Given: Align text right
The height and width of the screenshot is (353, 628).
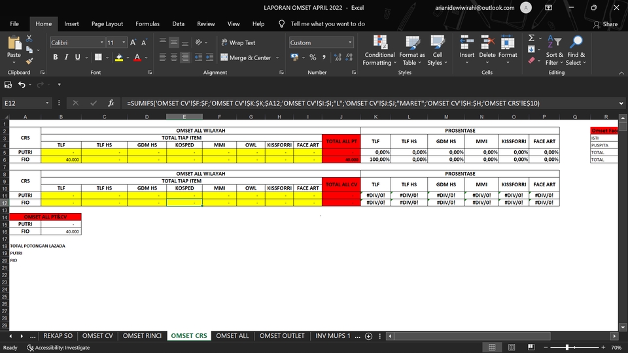Looking at the screenshot, I should pyautogui.click(x=185, y=58).
